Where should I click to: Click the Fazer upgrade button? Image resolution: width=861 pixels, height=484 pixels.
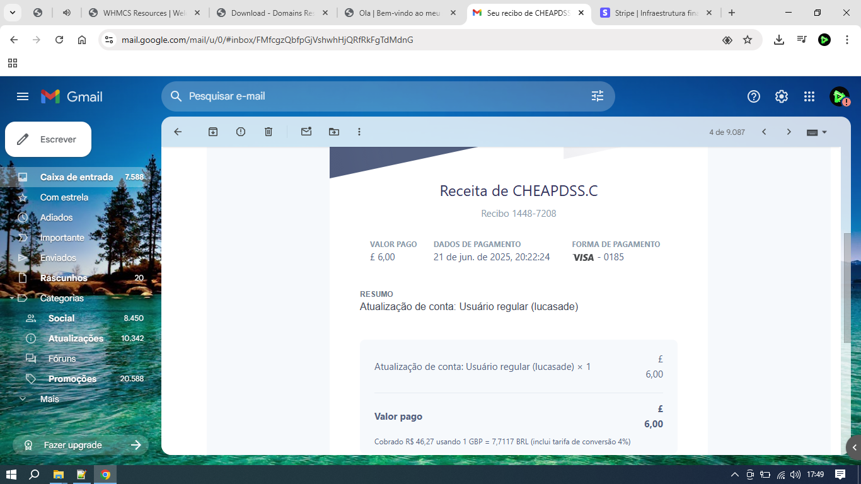81,445
